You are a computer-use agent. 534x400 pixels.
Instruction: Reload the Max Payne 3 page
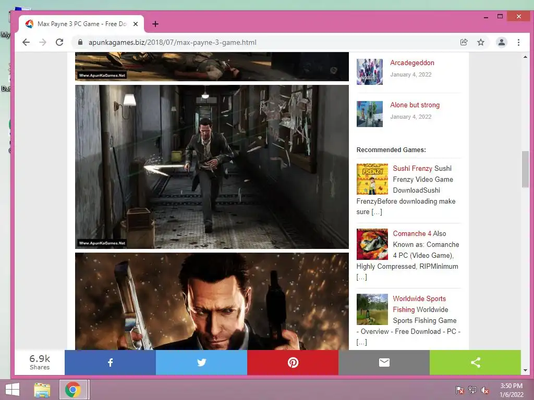point(59,42)
